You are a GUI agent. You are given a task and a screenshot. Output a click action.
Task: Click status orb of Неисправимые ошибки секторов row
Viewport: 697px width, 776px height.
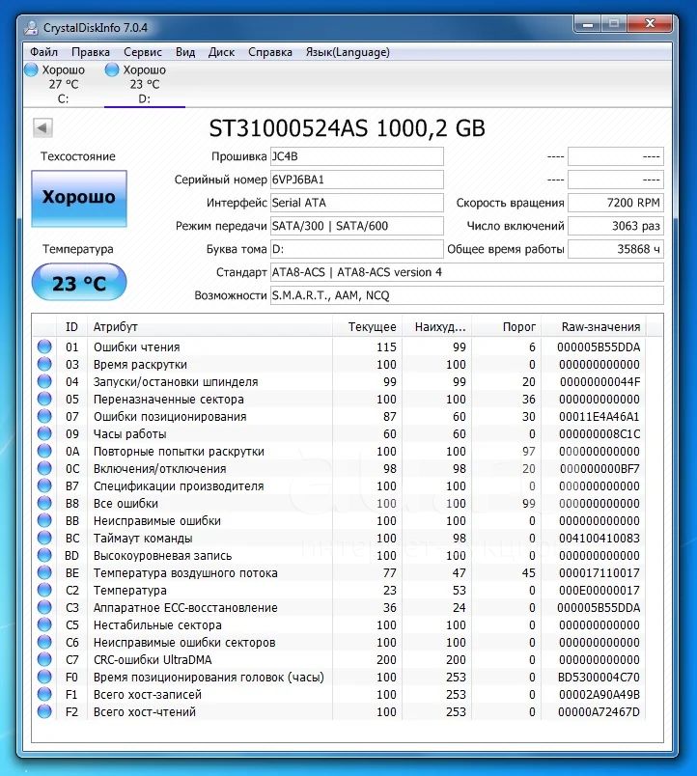(44, 642)
